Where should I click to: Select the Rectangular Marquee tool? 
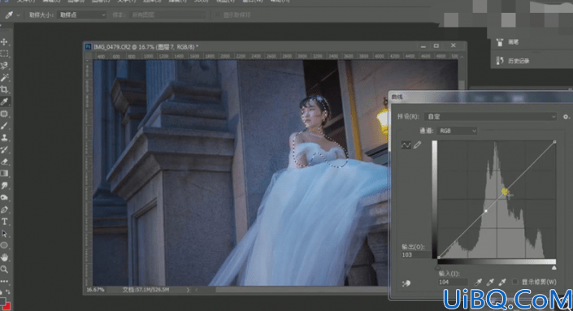[4, 54]
